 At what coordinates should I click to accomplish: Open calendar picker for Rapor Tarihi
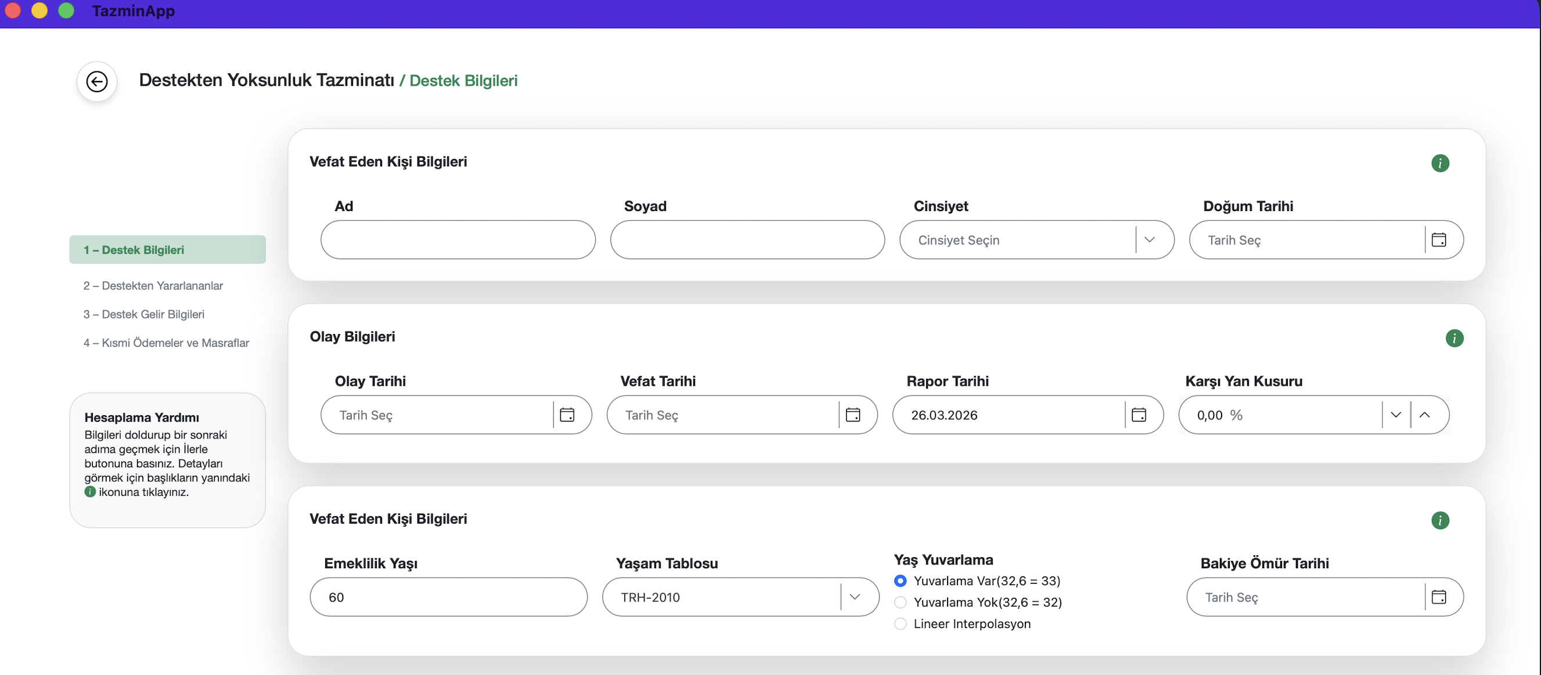(x=1139, y=415)
